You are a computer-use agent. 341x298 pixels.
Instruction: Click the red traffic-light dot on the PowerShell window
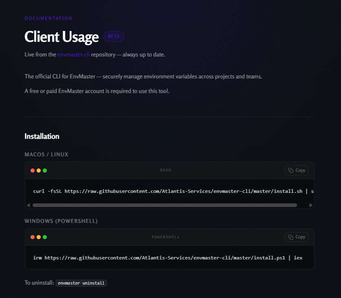point(33,237)
